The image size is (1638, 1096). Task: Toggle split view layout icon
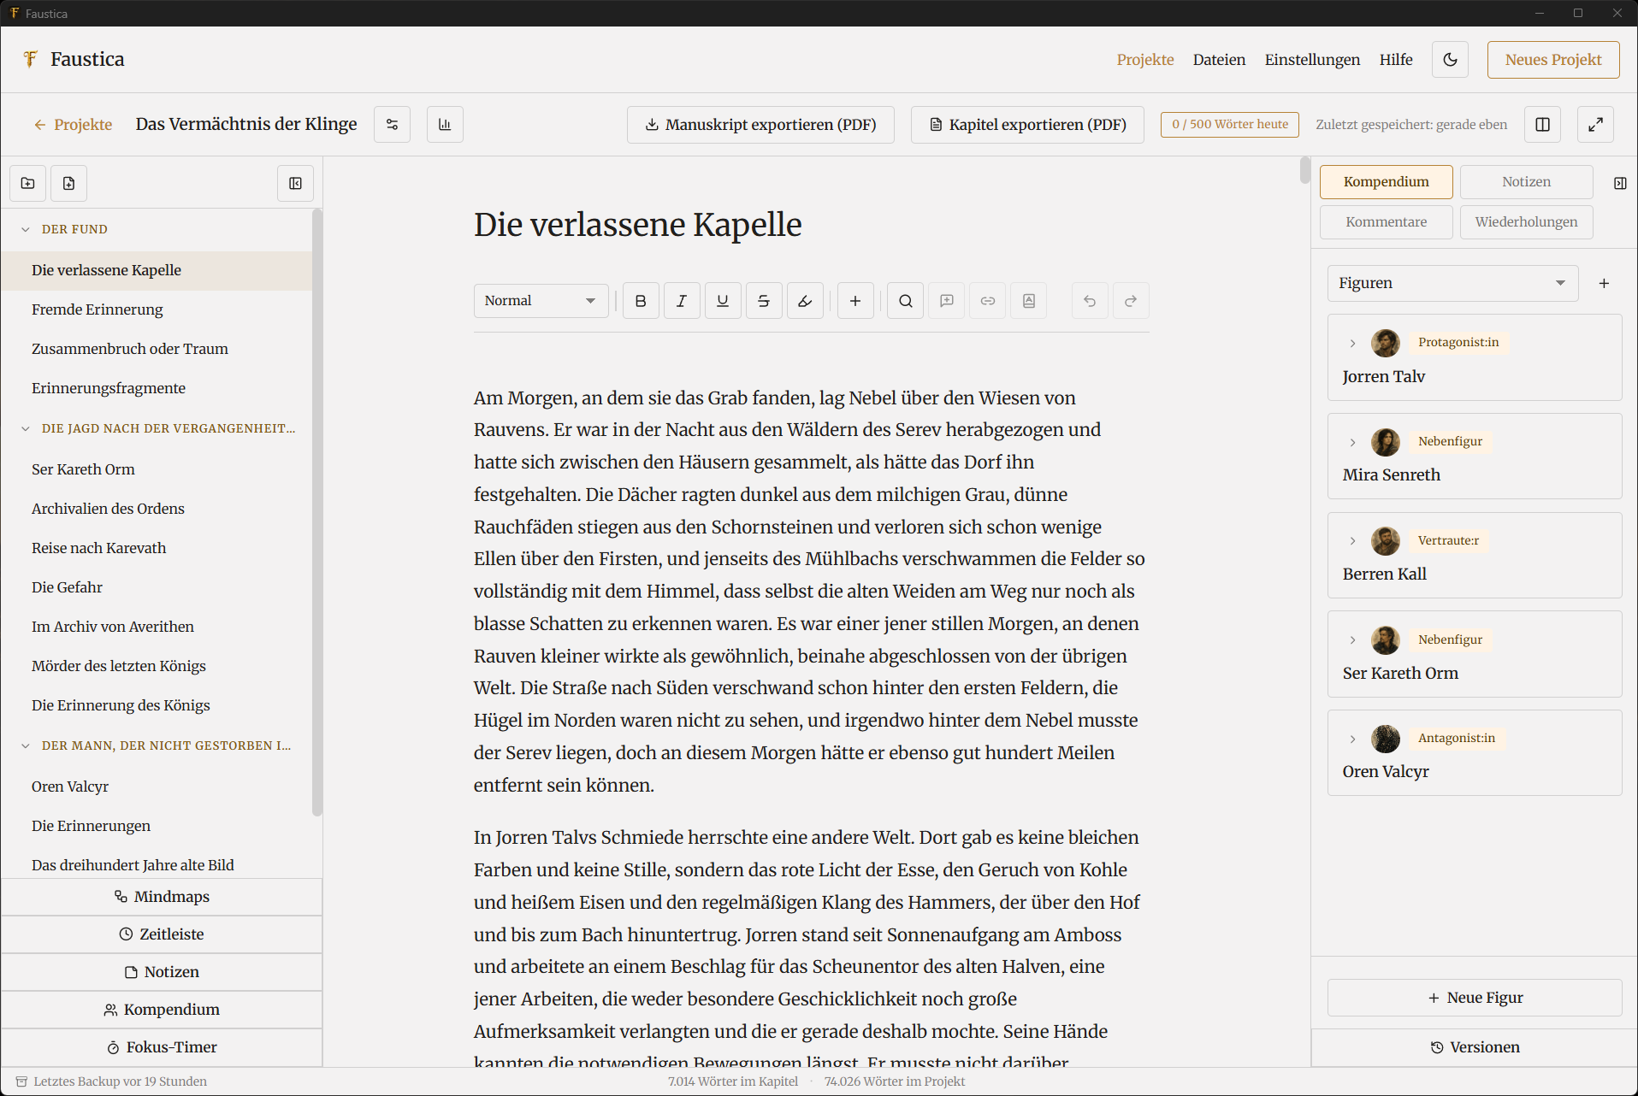1542,125
